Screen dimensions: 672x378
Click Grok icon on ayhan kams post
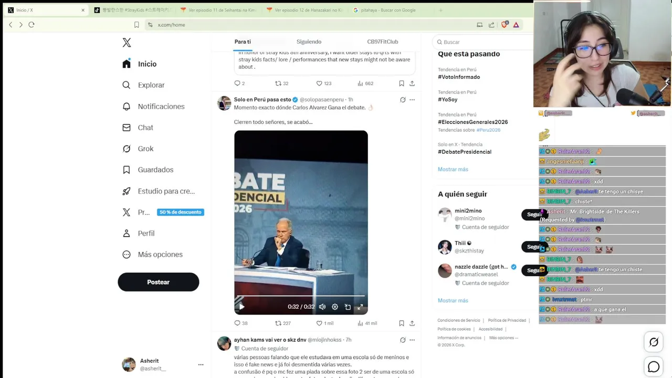click(403, 340)
